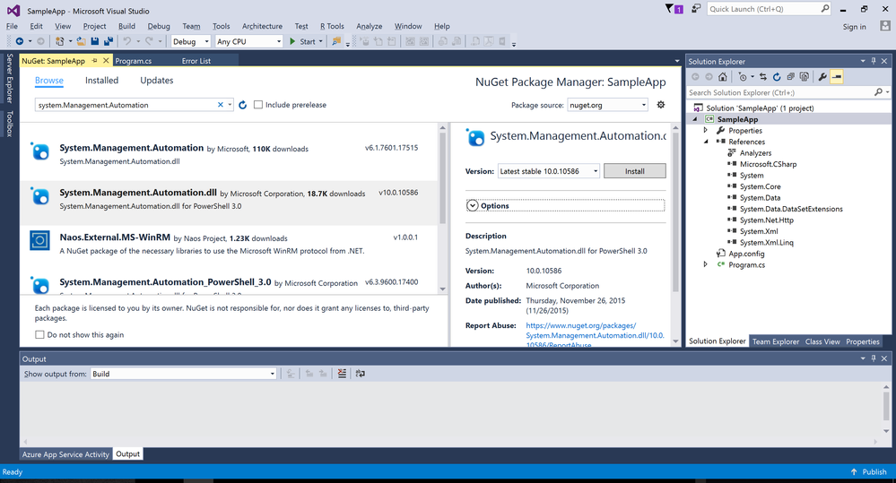This screenshot has height=483, width=896.
Task: Toggle Preview Selected Items highlighted icon
Action: (x=837, y=76)
